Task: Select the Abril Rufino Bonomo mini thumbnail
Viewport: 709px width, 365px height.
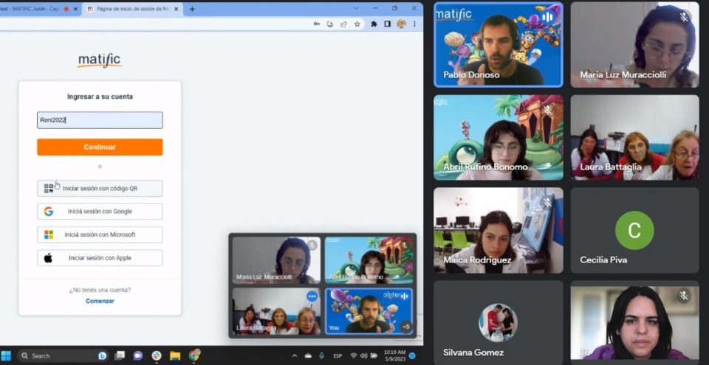Action: pyautogui.click(x=369, y=260)
